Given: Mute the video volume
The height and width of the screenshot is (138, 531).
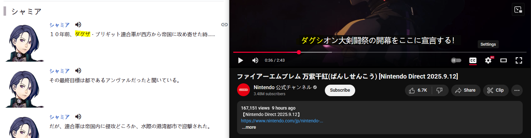Looking at the screenshot, I should click(255, 60).
